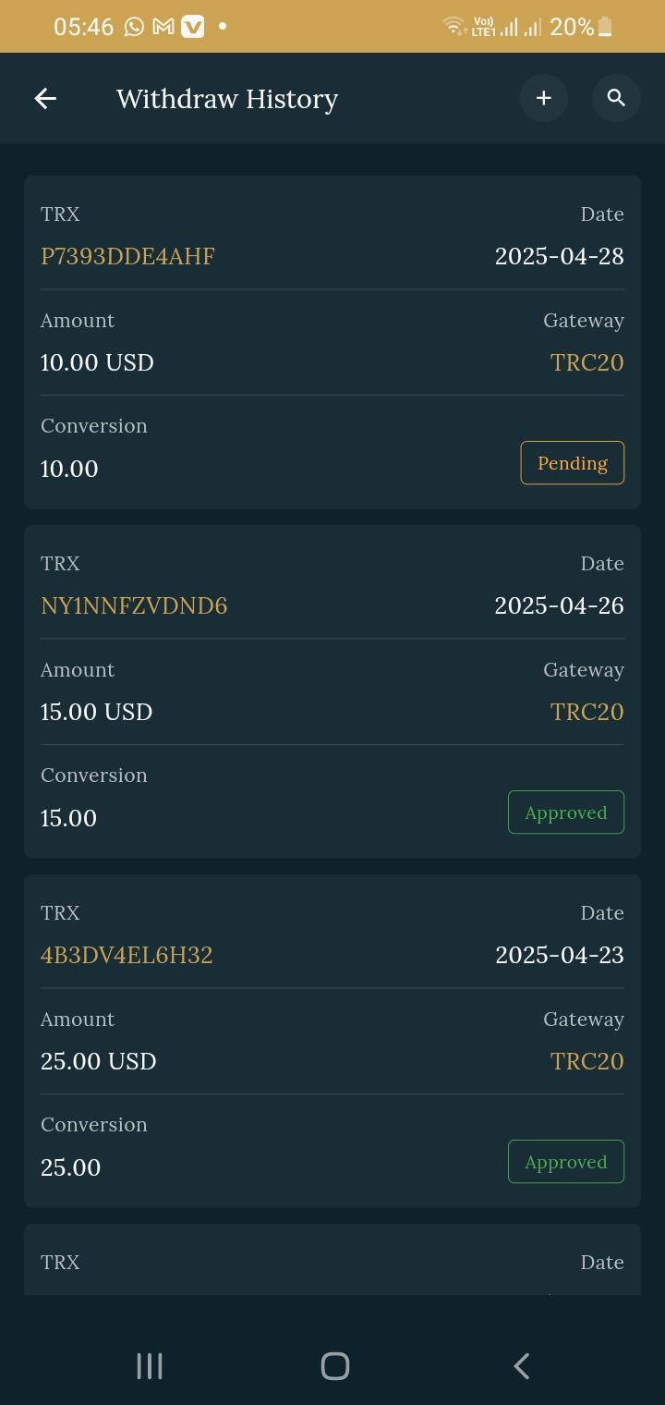Open transaction NY1NNFZVDND6
The image size is (665, 1405).
coord(134,605)
